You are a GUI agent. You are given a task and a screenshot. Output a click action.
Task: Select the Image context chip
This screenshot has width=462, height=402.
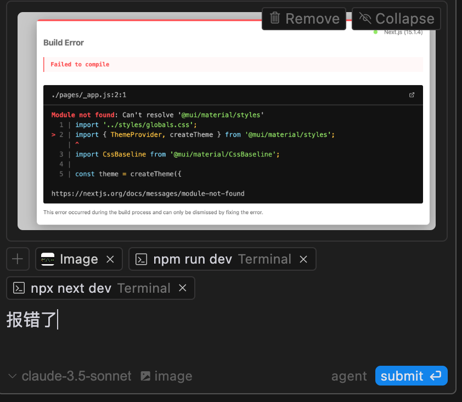69,259
